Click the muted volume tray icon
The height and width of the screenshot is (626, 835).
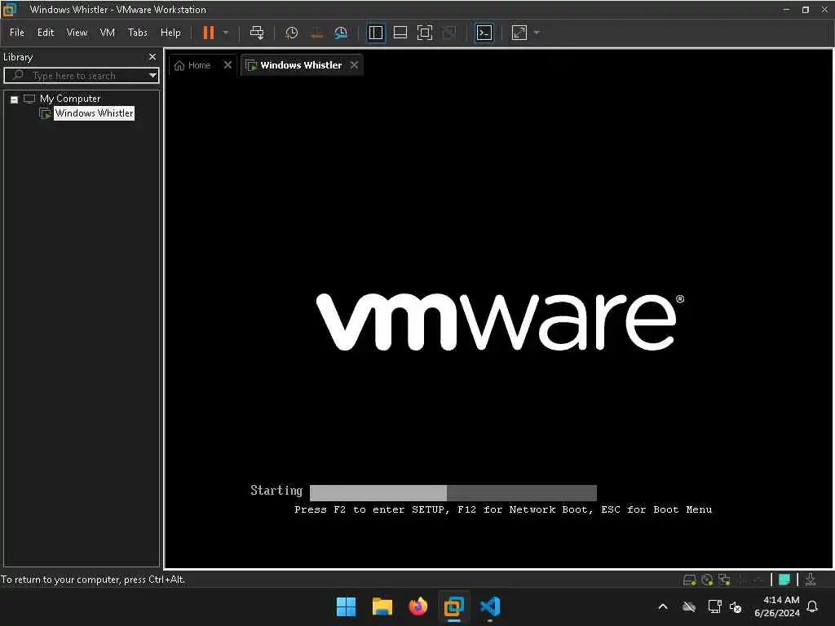[x=736, y=606]
